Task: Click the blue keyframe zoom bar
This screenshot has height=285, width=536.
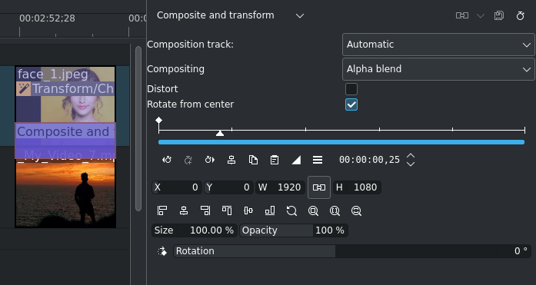Action: (x=341, y=142)
